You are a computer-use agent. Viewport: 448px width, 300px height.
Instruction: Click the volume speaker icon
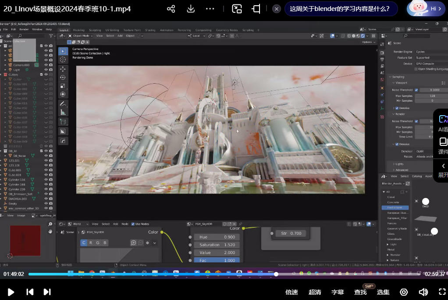(423, 292)
